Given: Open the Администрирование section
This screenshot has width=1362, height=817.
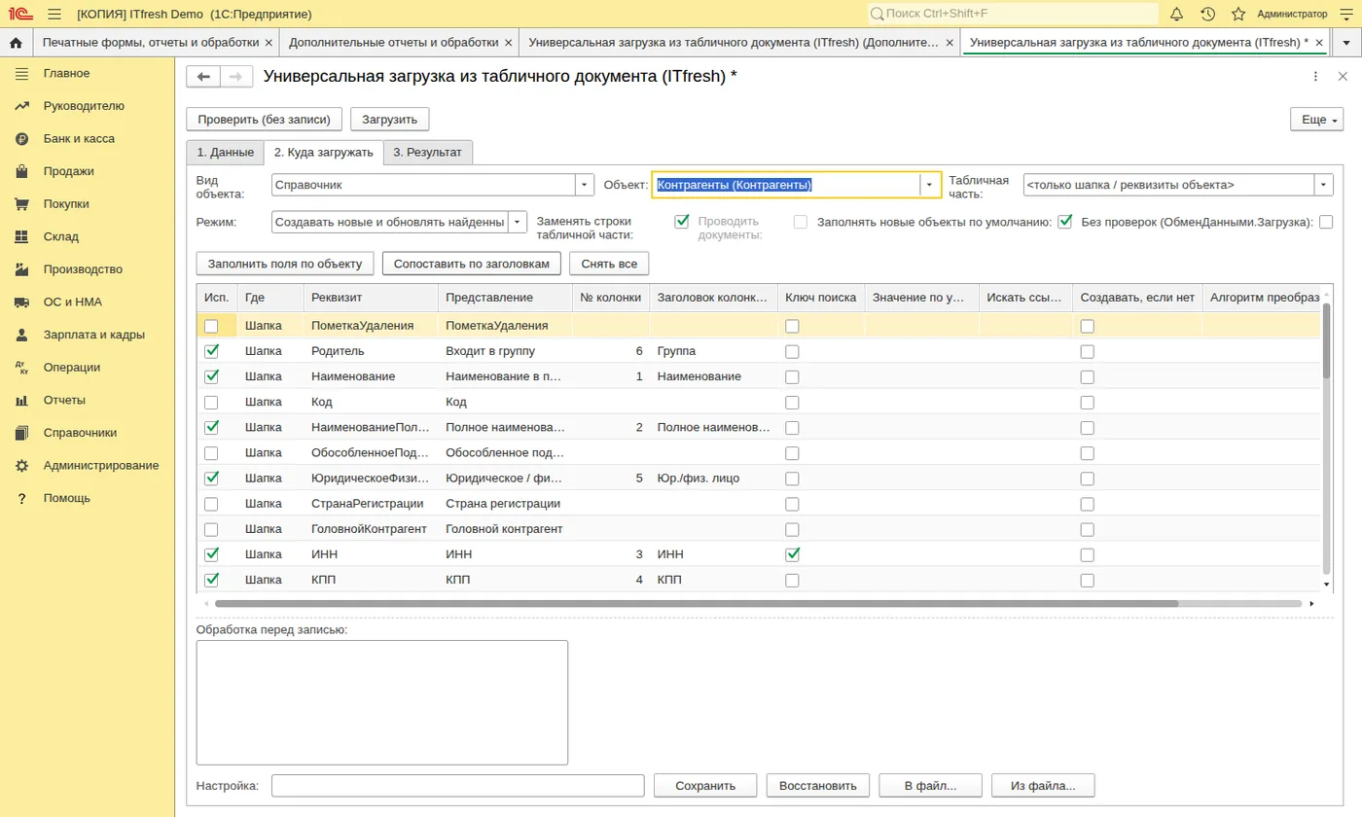Looking at the screenshot, I should pos(100,466).
